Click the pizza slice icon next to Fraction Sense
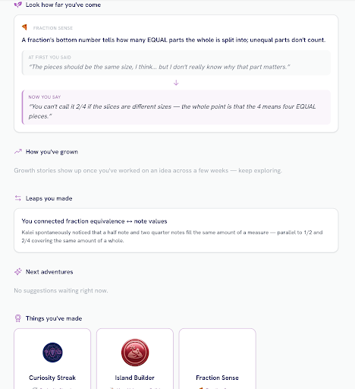This screenshot has width=355, height=389. (x=24, y=27)
